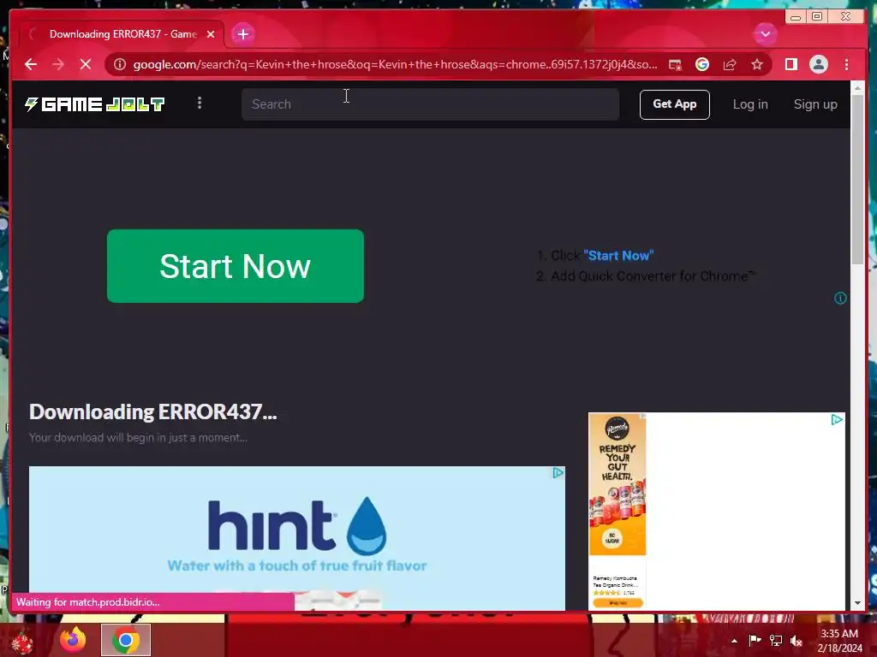Open the Action Center flag icon
The image size is (877, 657).
click(x=755, y=640)
